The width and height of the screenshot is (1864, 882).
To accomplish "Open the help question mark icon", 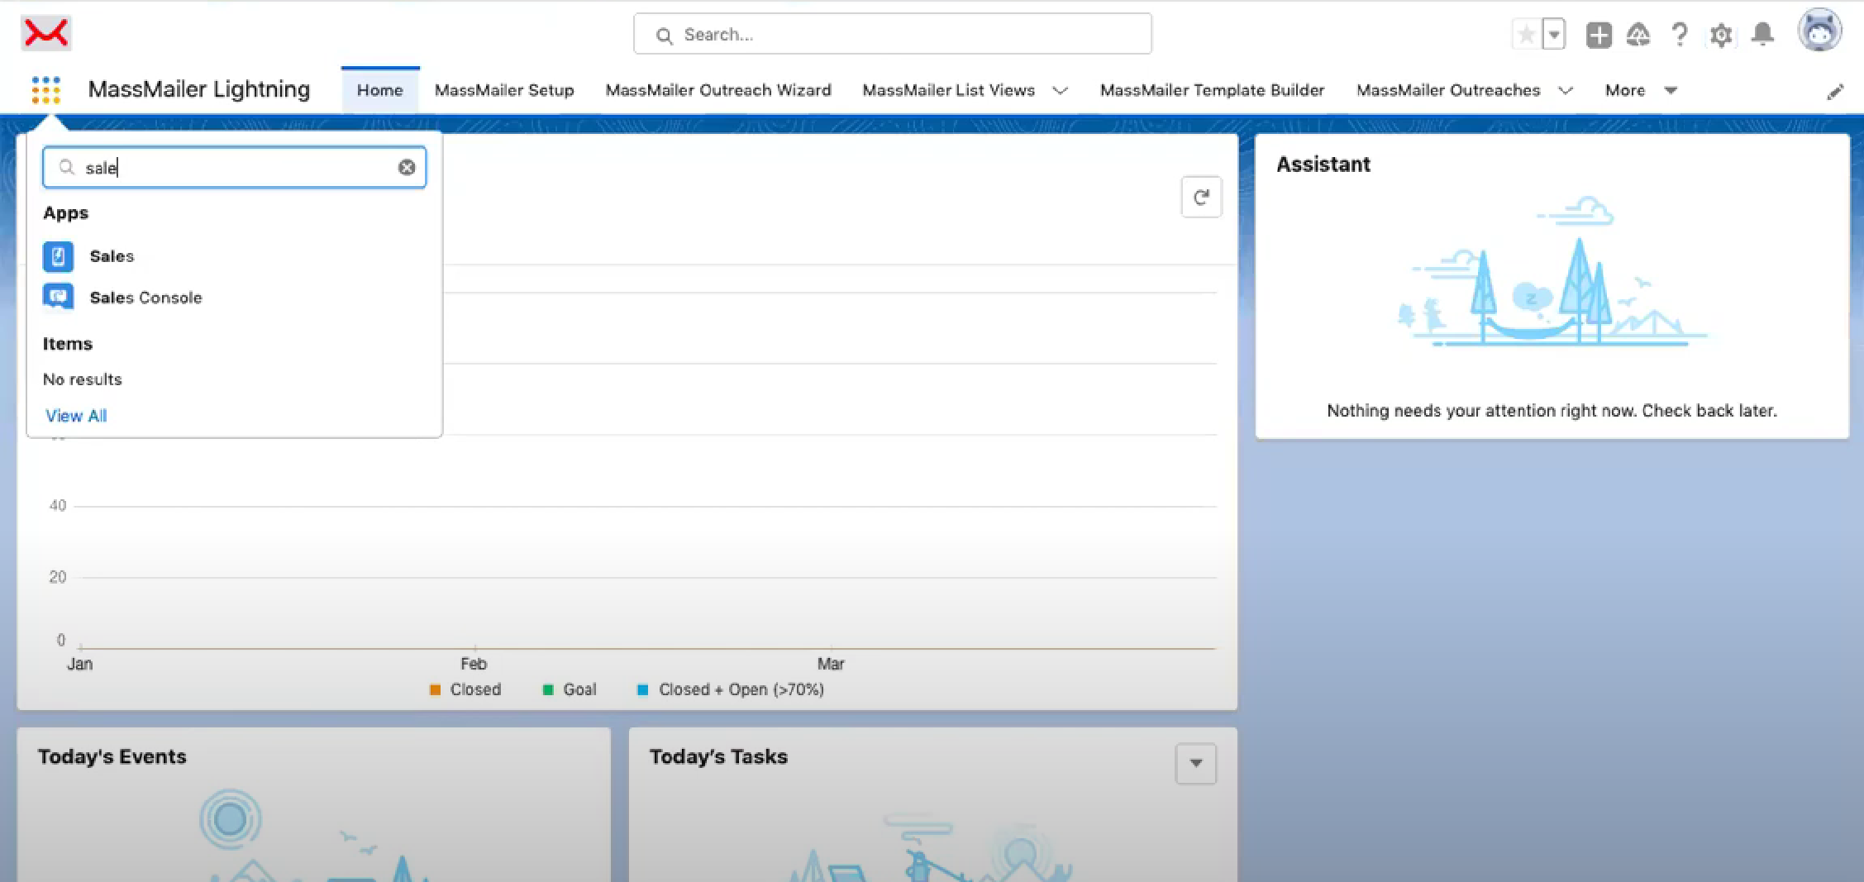I will [1680, 35].
